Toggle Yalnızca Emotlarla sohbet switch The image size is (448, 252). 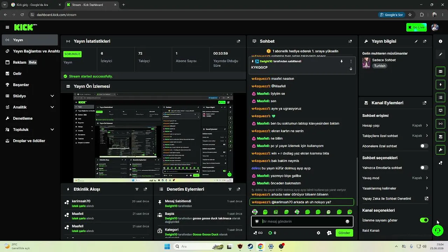tap(424, 168)
